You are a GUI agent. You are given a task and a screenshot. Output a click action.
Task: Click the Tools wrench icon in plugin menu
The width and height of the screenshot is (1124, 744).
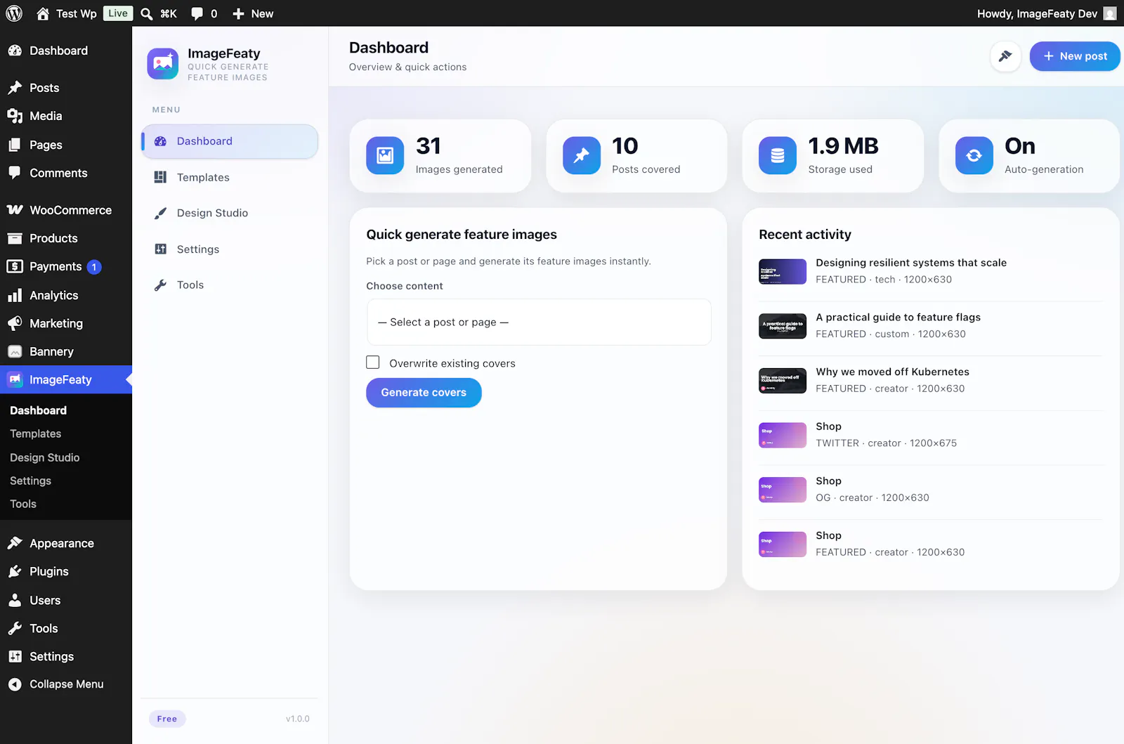[160, 285]
